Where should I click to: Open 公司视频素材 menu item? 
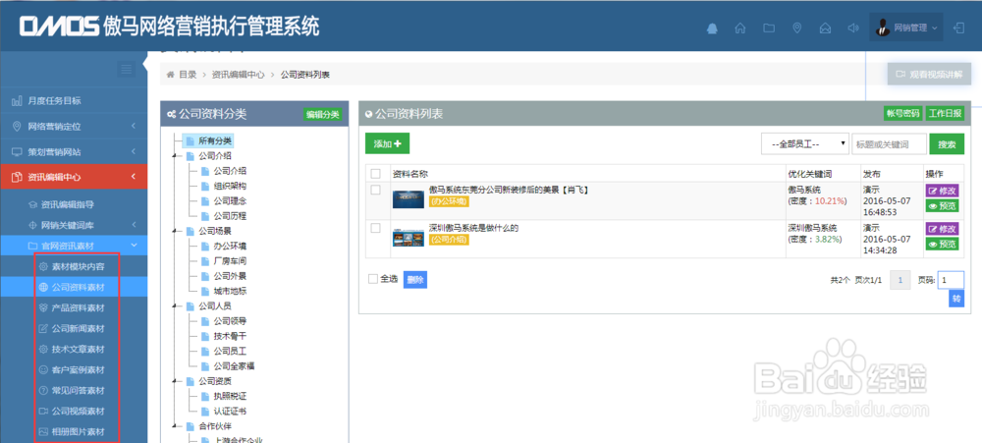74,411
